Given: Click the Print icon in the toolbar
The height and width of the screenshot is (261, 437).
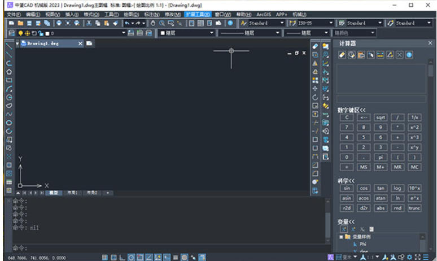Looking at the screenshot, I should click(59, 23).
